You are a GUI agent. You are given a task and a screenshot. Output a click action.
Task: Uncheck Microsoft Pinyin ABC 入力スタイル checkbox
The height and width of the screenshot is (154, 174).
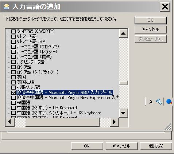[x=13, y=92]
